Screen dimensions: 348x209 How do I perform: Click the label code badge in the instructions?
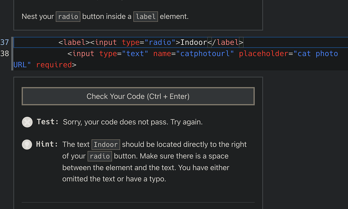[x=145, y=16]
